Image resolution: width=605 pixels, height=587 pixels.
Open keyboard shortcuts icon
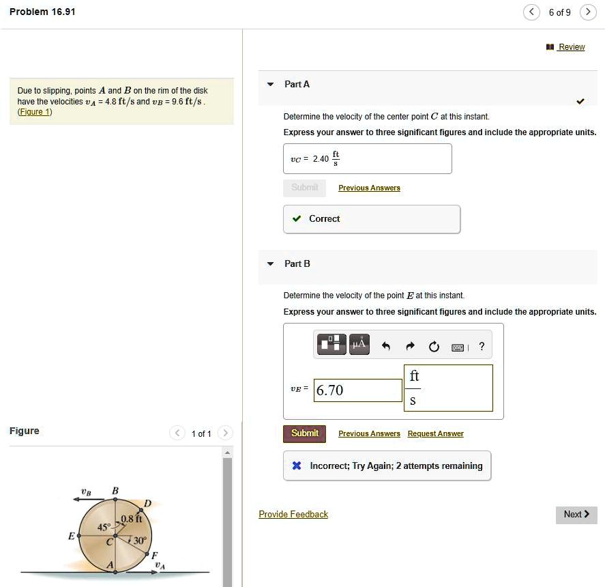[x=458, y=347]
